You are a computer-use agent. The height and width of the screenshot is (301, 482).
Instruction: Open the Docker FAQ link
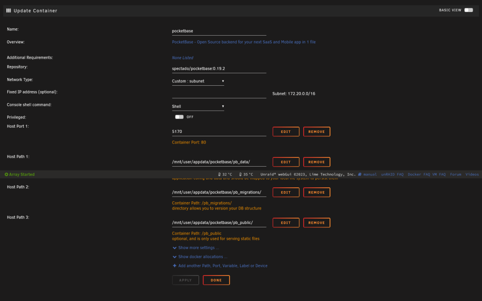tap(419, 174)
